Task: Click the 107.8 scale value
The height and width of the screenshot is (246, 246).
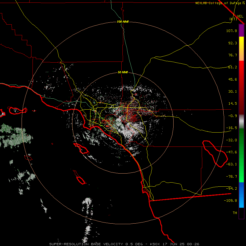Action: 232,31
